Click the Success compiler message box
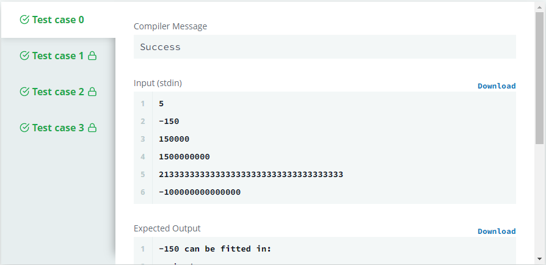Screen dimensions: 546x265 (324, 46)
